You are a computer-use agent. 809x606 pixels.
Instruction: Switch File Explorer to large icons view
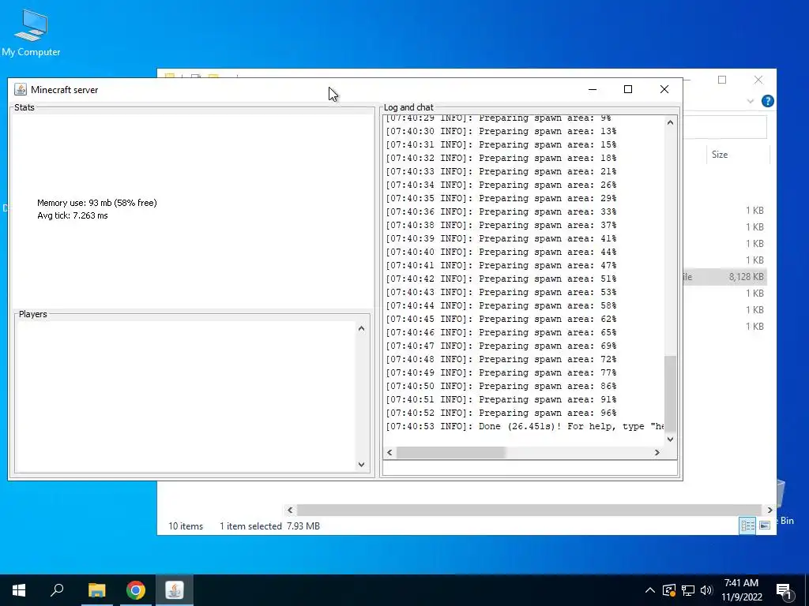click(765, 525)
